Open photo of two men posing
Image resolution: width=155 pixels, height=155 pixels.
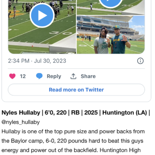111,35
